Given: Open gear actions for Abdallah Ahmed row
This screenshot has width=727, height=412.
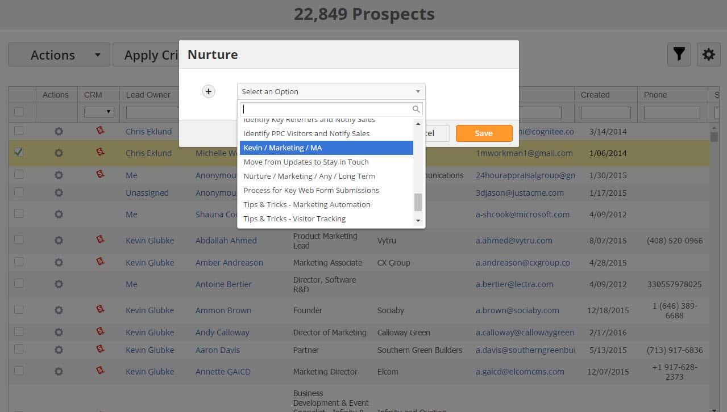Looking at the screenshot, I should point(59,241).
